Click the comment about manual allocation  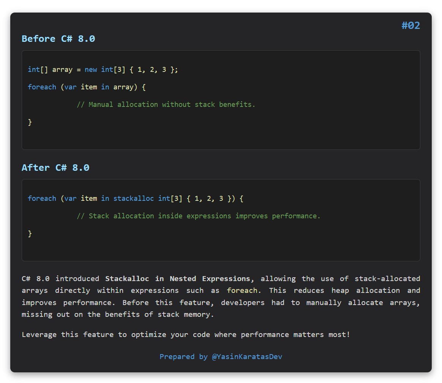point(166,104)
